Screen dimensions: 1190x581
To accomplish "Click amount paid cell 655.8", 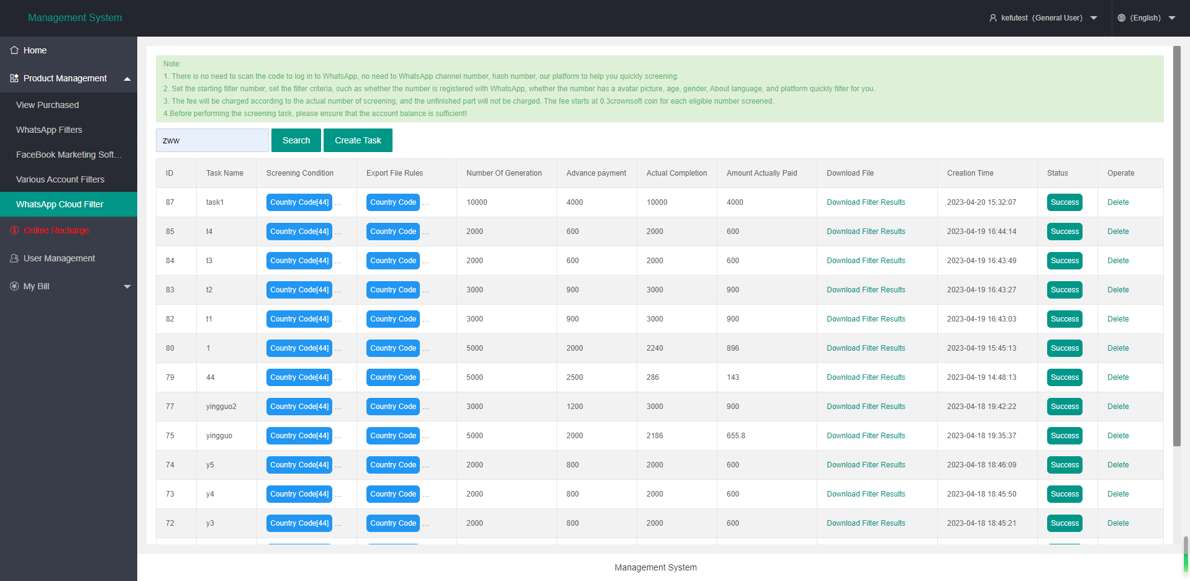I will point(736,436).
